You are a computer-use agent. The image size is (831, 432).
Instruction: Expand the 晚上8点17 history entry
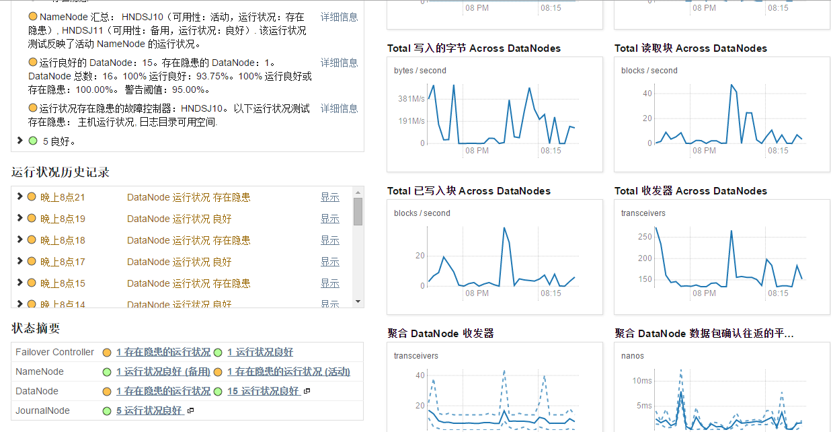19,262
